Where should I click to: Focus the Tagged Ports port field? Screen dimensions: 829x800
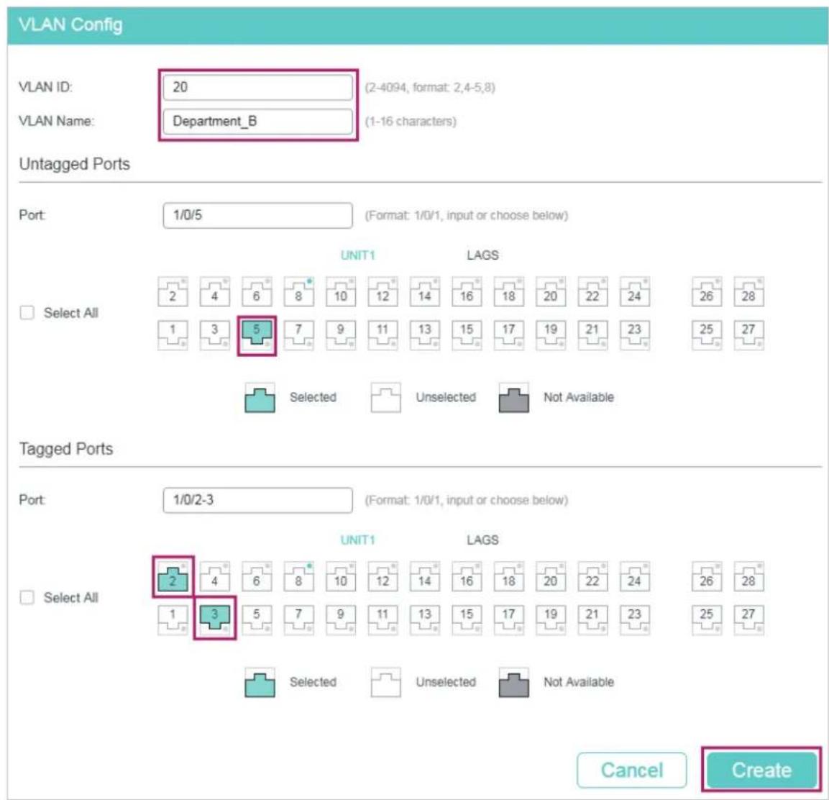coord(258,500)
